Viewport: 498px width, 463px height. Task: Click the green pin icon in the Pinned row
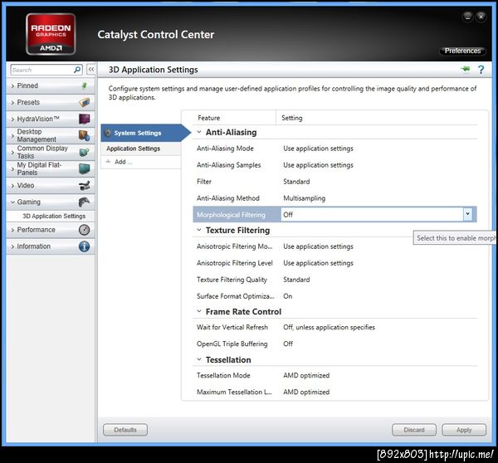click(84, 85)
